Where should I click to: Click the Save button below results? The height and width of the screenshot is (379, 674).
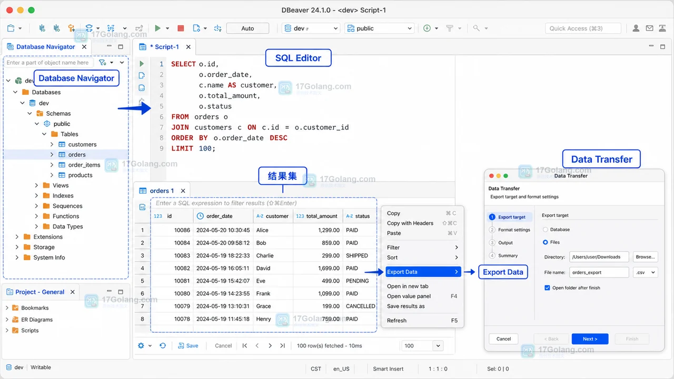(188, 346)
